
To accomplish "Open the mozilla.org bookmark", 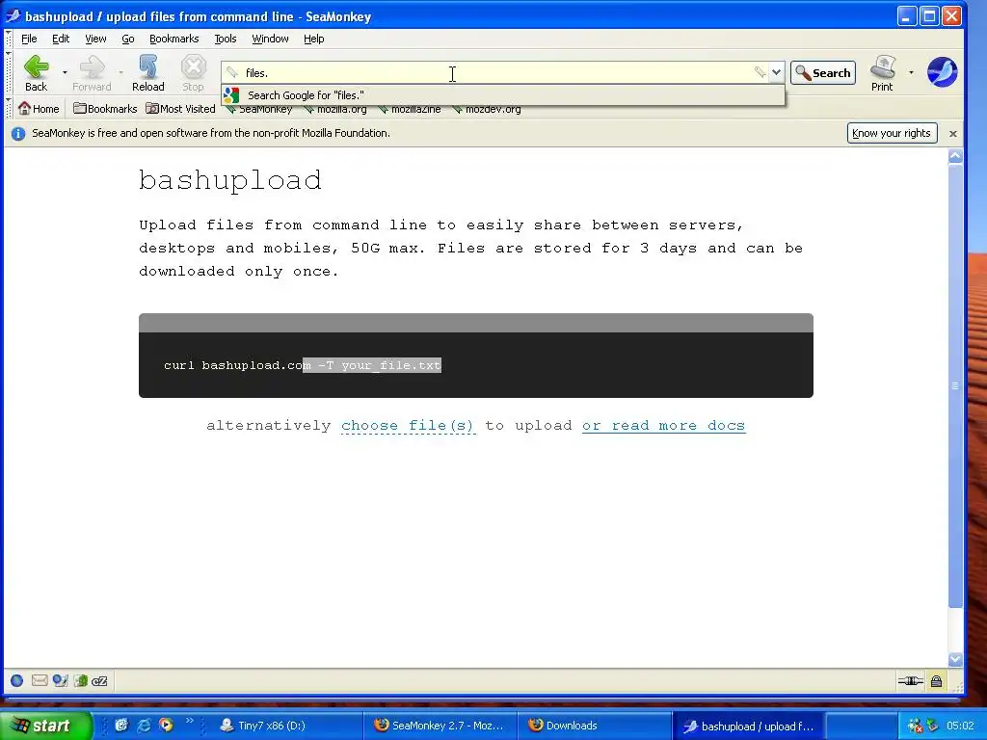I will pyautogui.click(x=334, y=110).
